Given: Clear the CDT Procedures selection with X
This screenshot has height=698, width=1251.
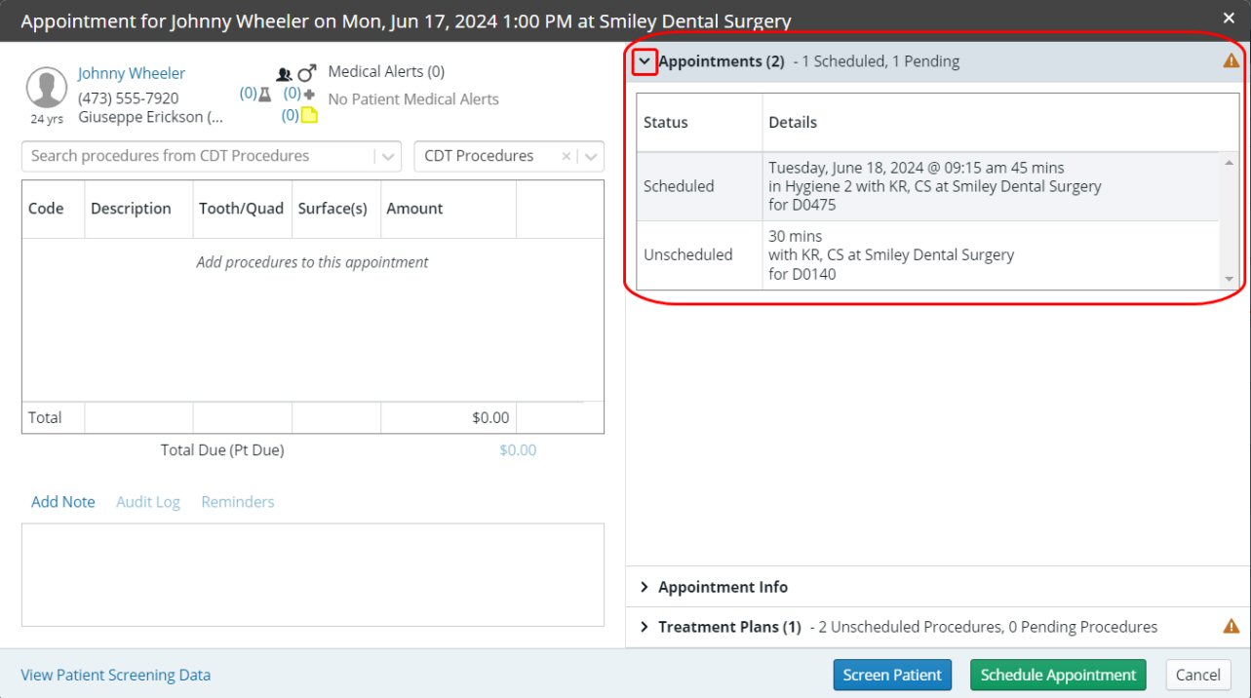Looking at the screenshot, I should pyautogui.click(x=566, y=156).
